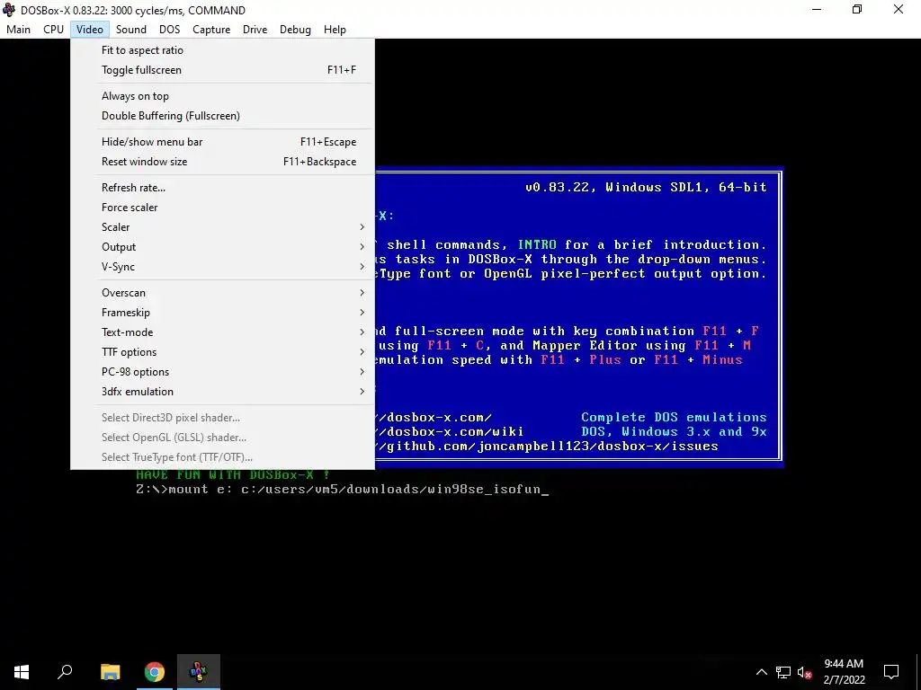921x690 pixels.
Task: Open the Debug menu
Action: tap(295, 30)
